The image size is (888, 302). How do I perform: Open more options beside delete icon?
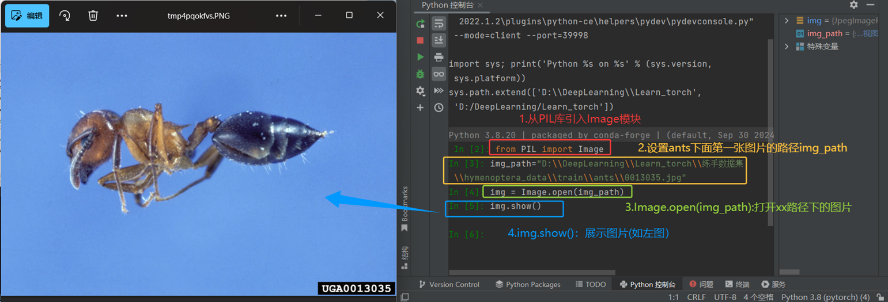click(122, 16)
